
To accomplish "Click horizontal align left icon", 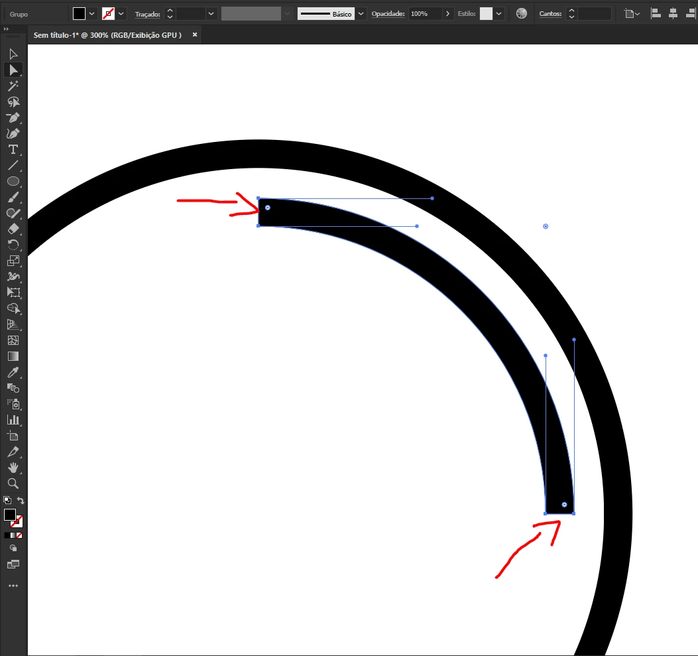I will 656,14.
